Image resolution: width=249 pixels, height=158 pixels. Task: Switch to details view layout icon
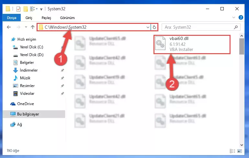click(232, 151)
